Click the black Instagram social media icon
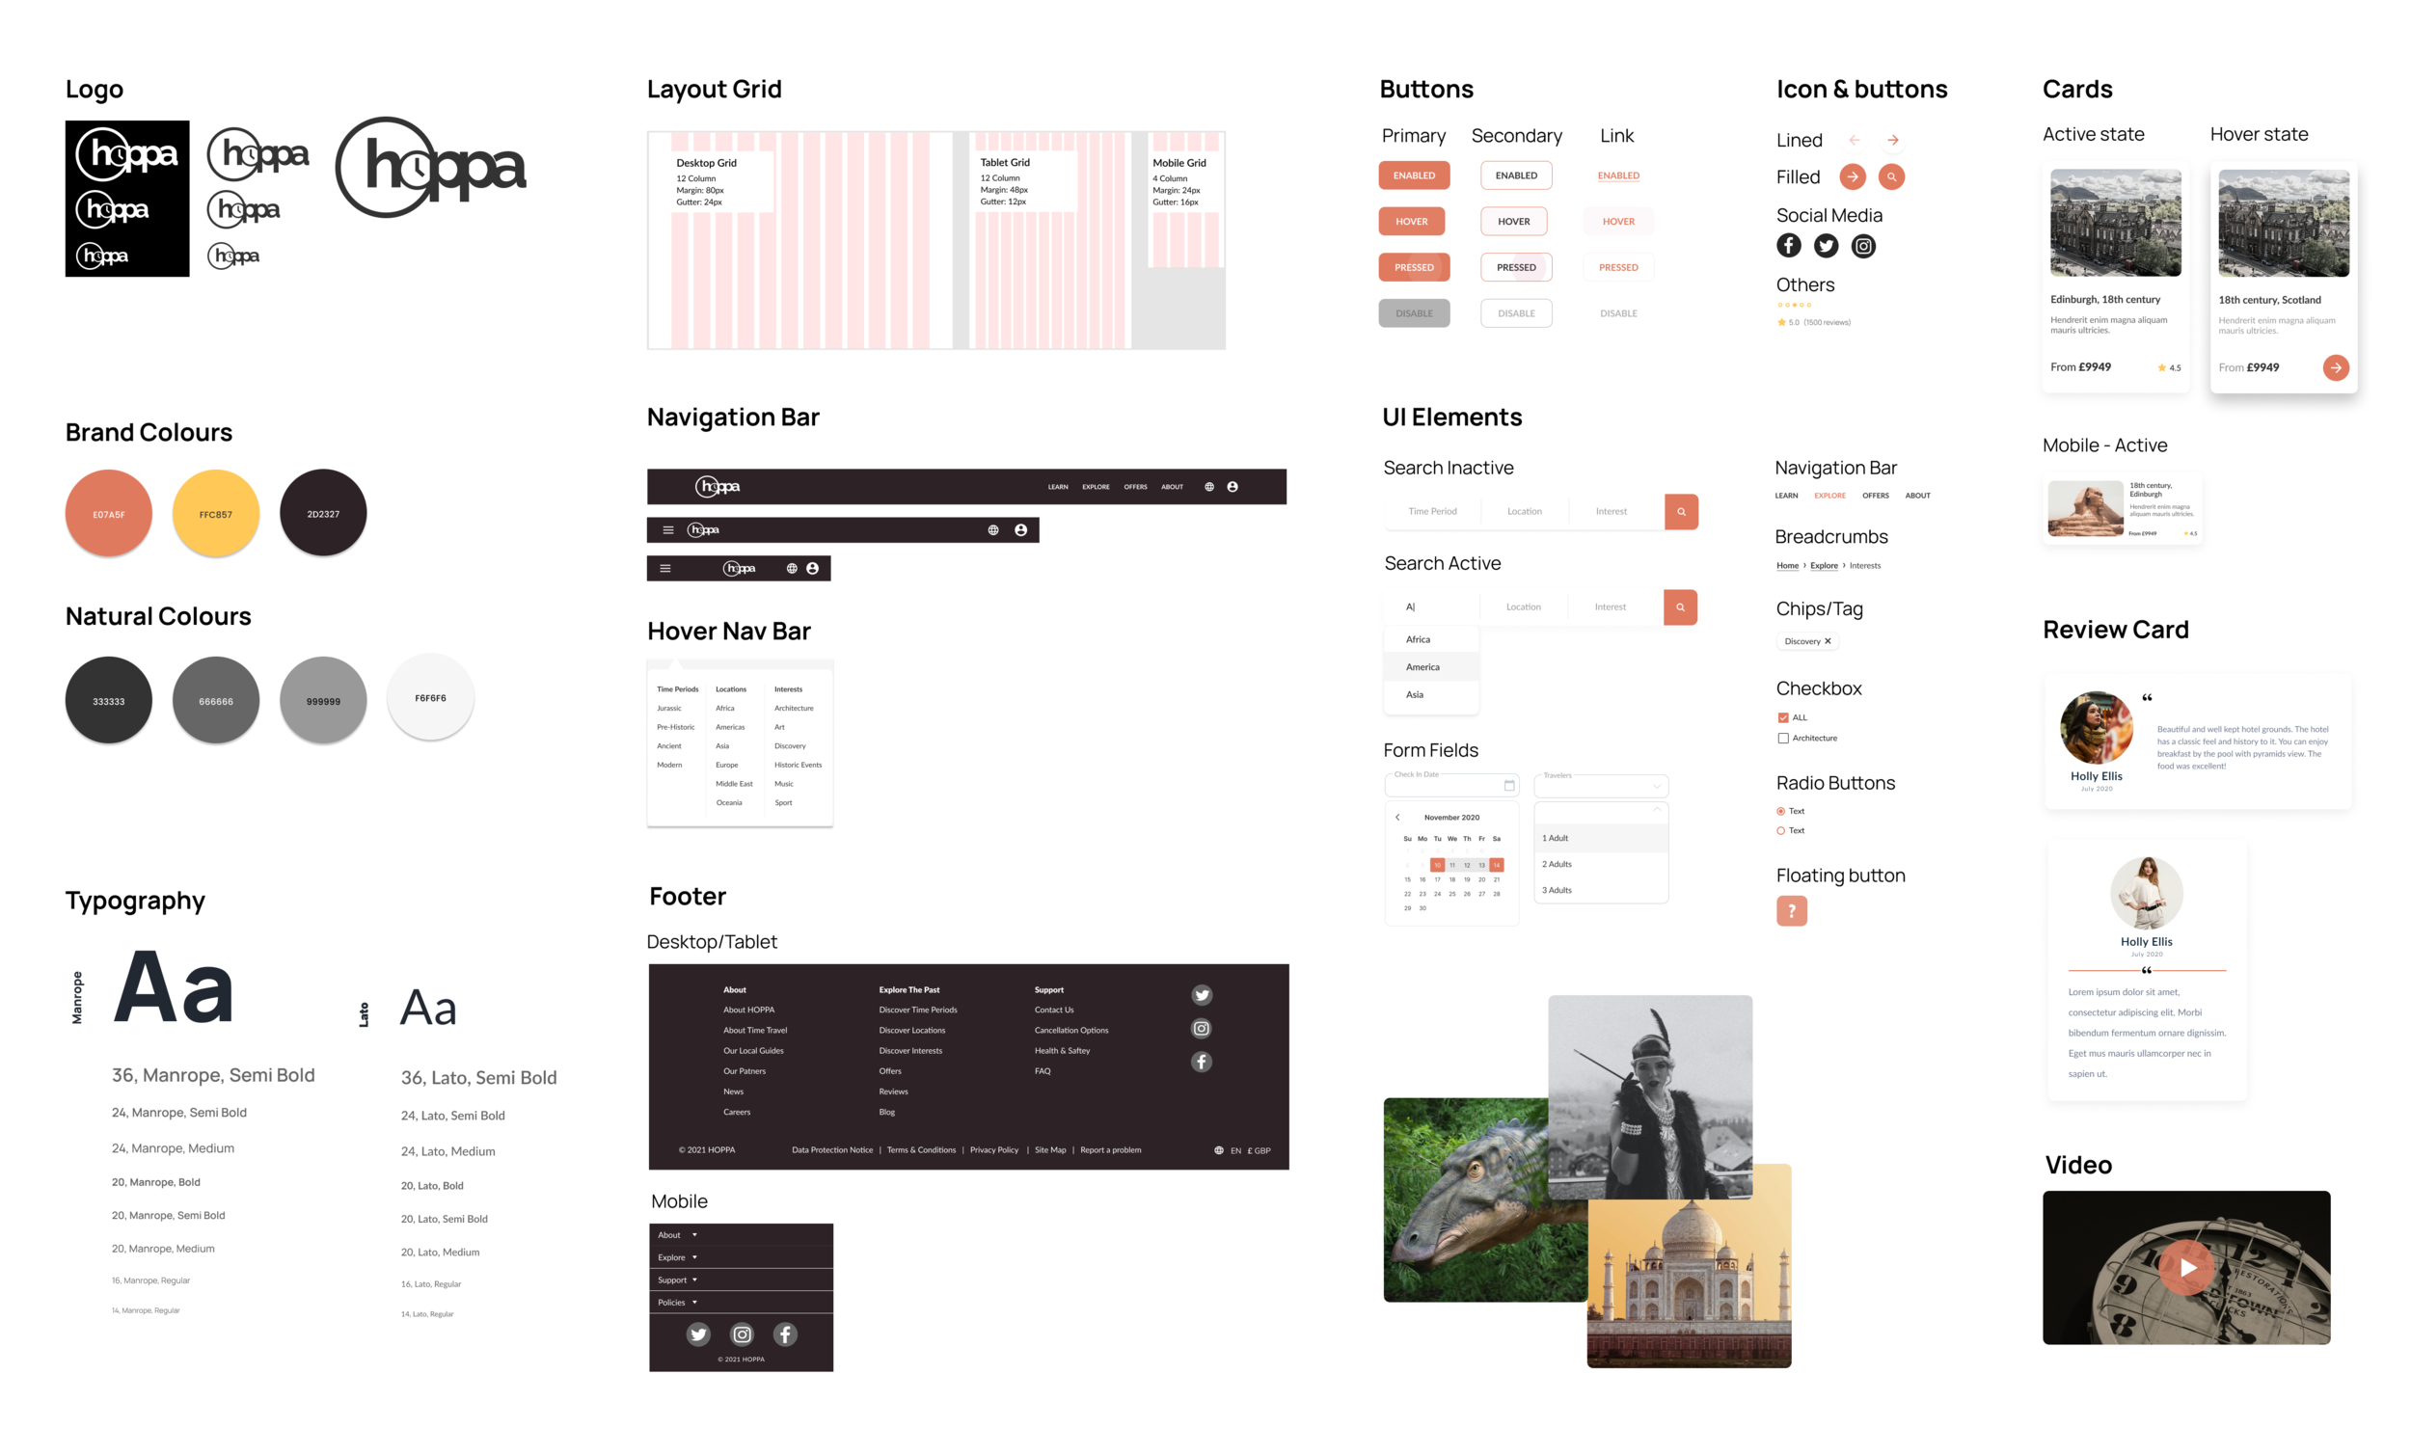 click(1863, 246)
